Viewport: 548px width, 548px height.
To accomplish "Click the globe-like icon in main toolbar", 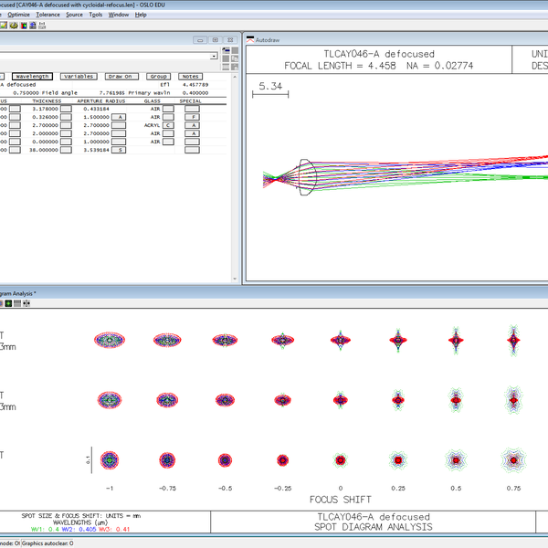I will pos(14,26).
